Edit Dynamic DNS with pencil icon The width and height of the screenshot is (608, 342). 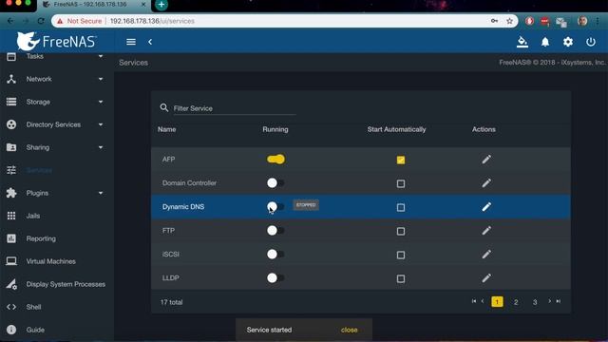[x=486, y=207]
